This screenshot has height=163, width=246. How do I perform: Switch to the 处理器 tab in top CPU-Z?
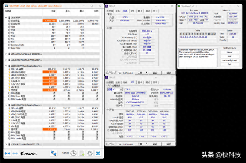point(110,11)
